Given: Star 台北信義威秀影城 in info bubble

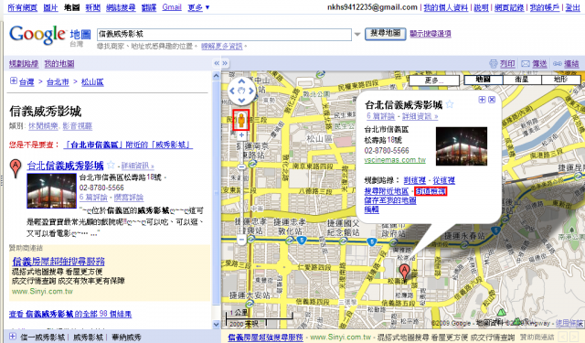Looking at the screenshot, I should point(450,104).
